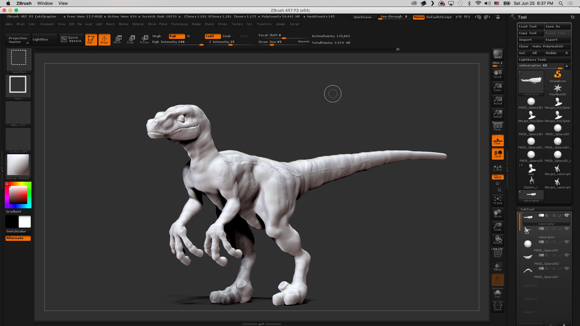Screen dimensions: 580x326
Task: Select the ZSphere_1 tool
Action: point(531,182)
